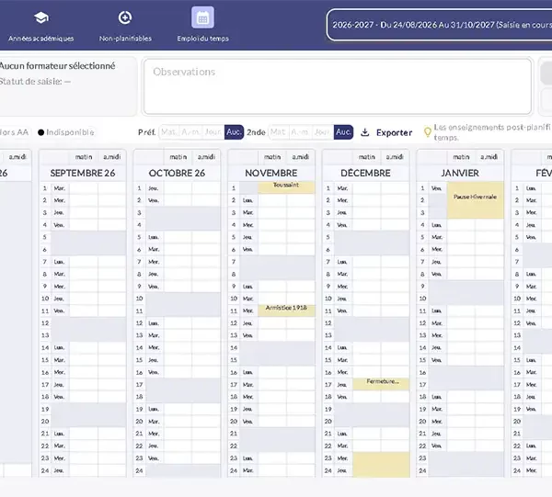This screenshot has width=552, height=497.
Task: Click the export download icon
Action: 365,132
